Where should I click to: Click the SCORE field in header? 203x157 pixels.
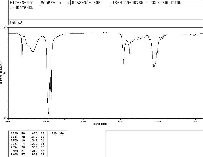coord(55,3)
